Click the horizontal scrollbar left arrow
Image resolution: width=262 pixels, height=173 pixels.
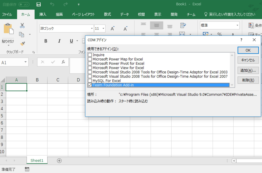click(234, 161)
